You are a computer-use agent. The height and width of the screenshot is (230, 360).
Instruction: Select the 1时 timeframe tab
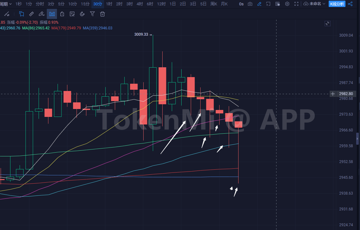click(x=109, y=4)
